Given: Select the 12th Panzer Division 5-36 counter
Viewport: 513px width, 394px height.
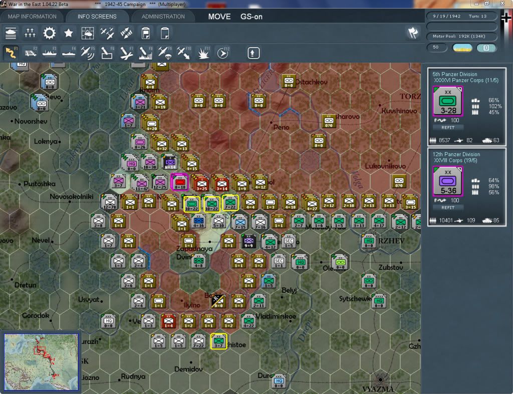Looking at the screenshot, I should tap(447, 181).
